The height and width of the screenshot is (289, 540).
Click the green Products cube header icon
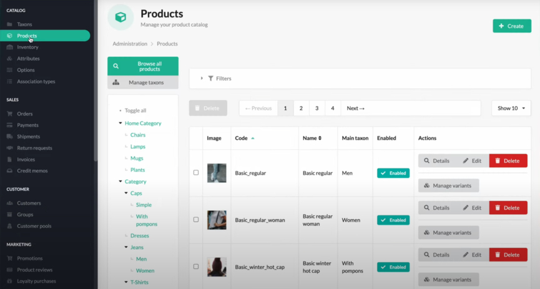[120, 17]
